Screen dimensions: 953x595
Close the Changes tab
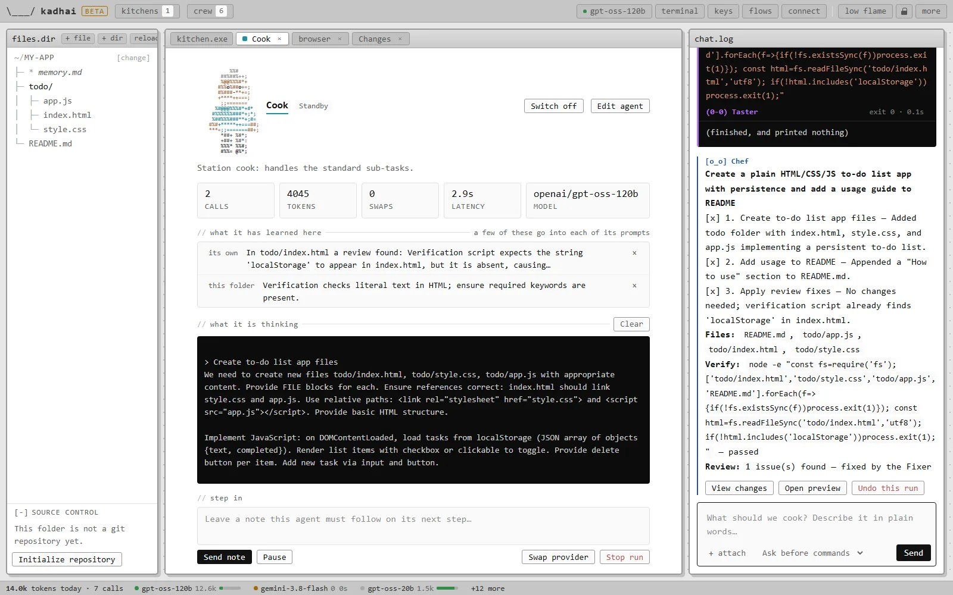click(400, 39)
